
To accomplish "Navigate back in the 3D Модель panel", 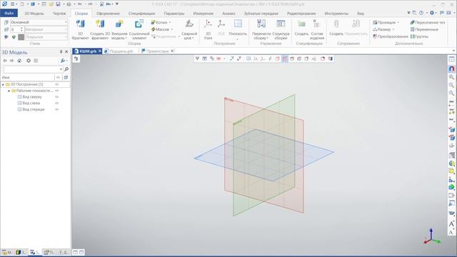I will 5,61.
